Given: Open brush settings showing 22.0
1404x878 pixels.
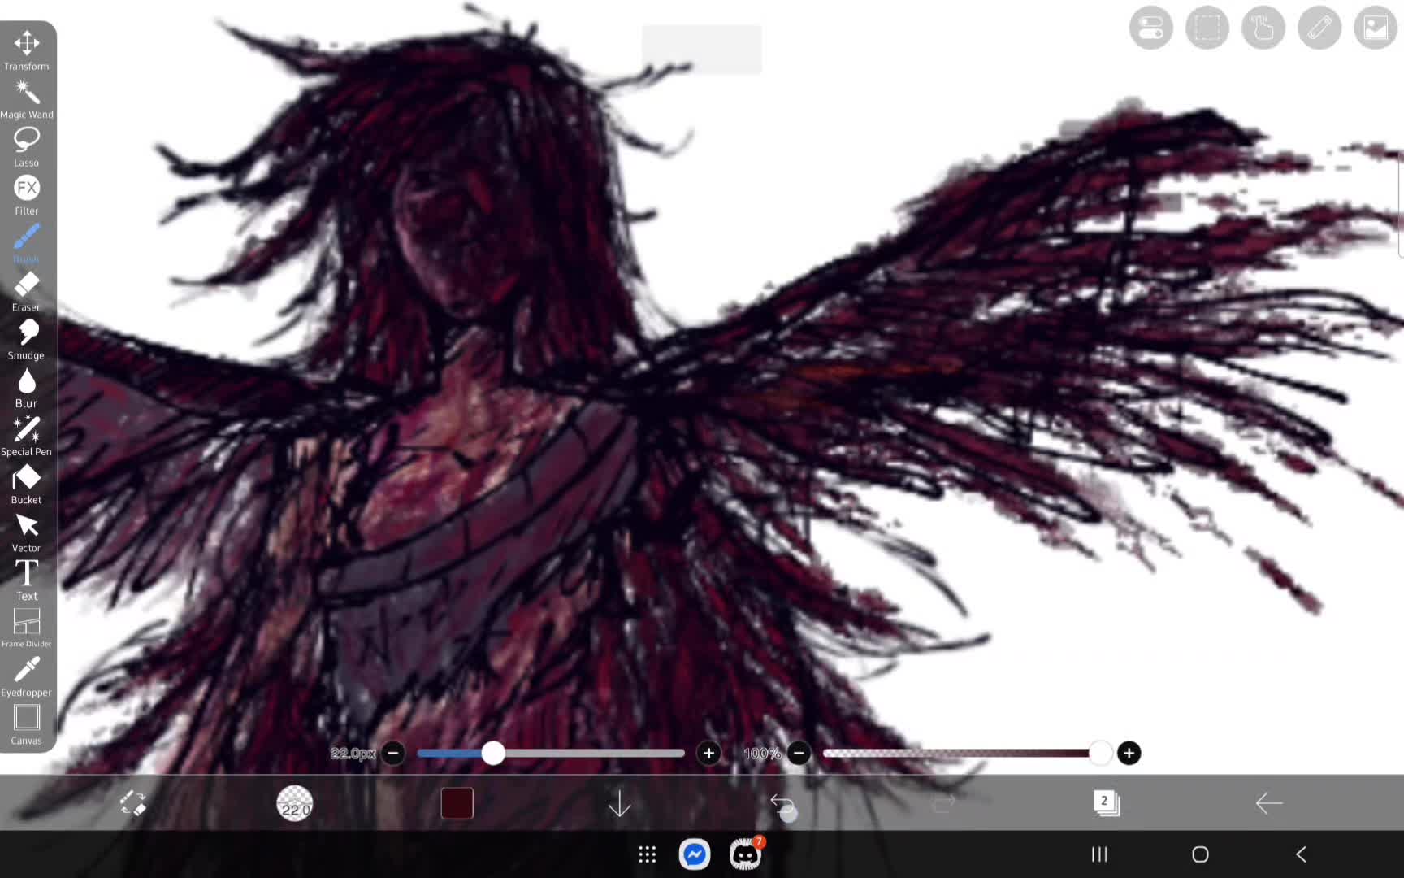Looking at the screenshot, I should pyautogui.click(x=295, y=803).
